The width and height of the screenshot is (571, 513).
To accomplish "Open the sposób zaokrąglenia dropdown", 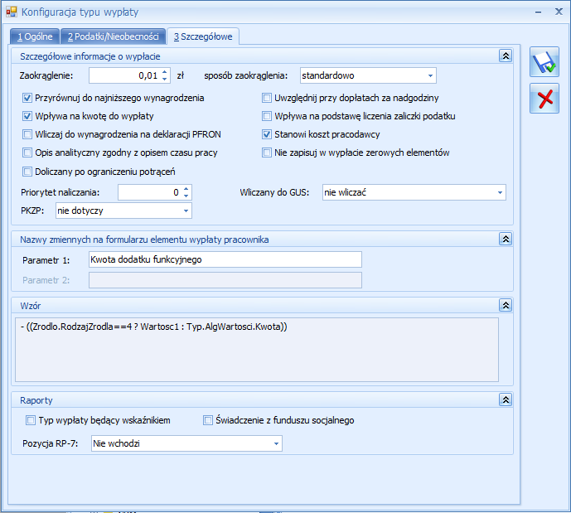I will coord(430,75).
